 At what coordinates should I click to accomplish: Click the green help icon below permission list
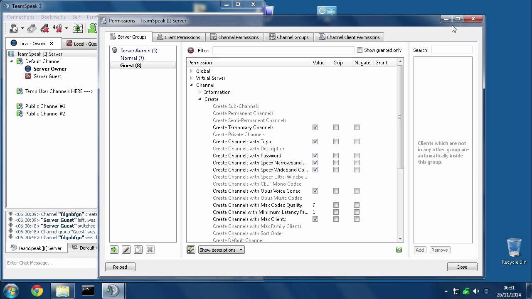pos(399,250)
